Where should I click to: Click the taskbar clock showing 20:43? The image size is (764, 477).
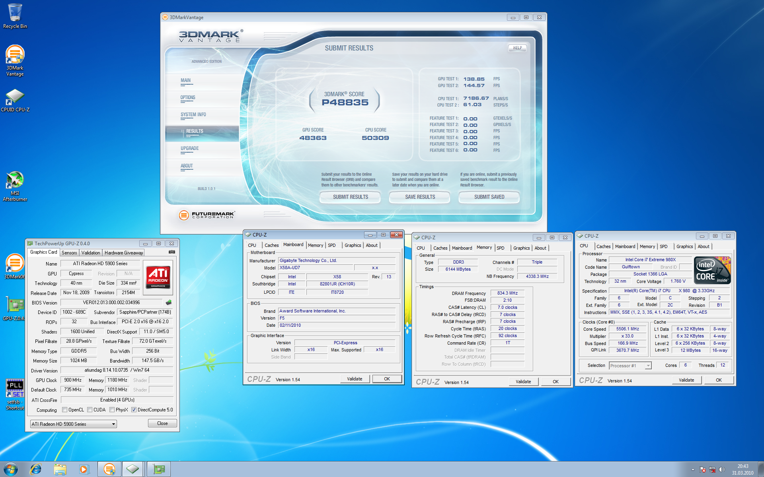coord(743,469)
